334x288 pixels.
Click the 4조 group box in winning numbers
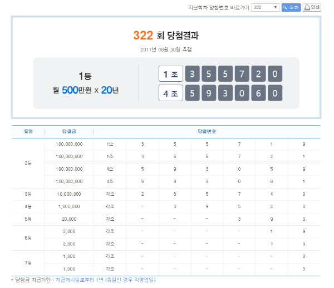(x=171, y=93)
